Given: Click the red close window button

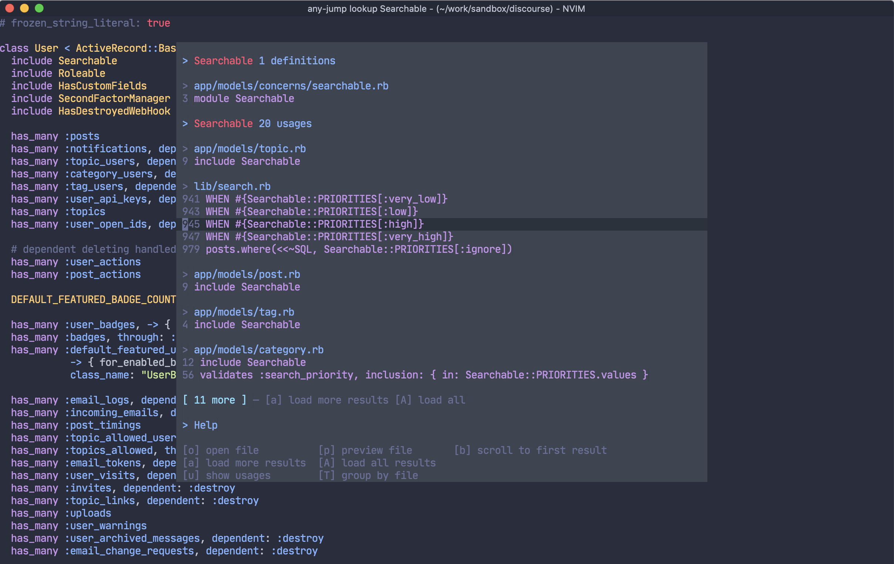Looking at the screenshot, I should tap(10, 8).
